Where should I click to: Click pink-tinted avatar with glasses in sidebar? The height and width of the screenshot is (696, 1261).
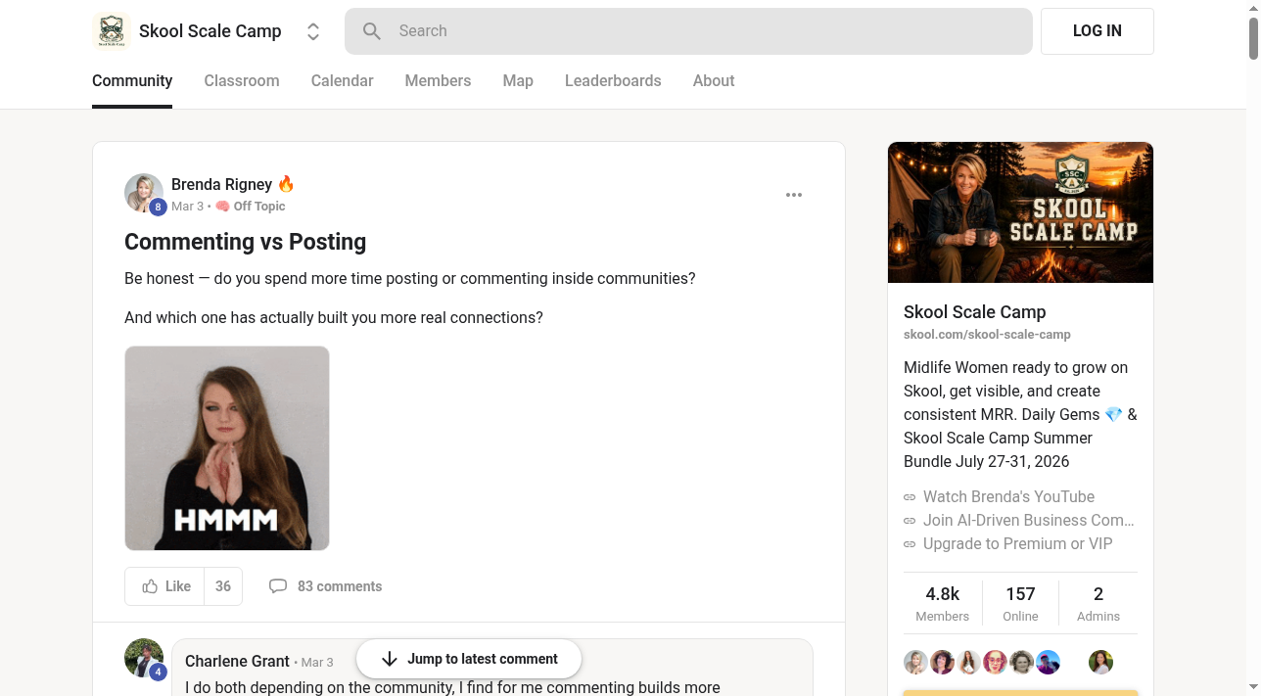click(995, 663)
